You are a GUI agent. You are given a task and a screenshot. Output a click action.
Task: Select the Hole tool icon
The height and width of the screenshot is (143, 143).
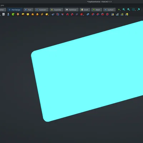(58, 14)
